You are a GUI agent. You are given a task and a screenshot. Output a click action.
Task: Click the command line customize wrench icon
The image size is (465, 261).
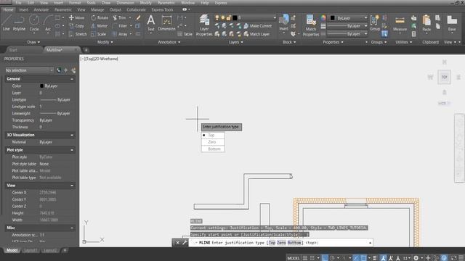[x=185, y=243]
